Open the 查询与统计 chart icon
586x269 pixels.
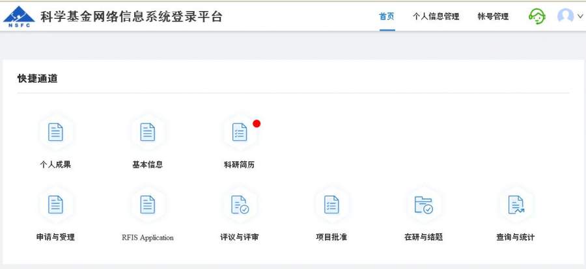click(x=516, y=205)
